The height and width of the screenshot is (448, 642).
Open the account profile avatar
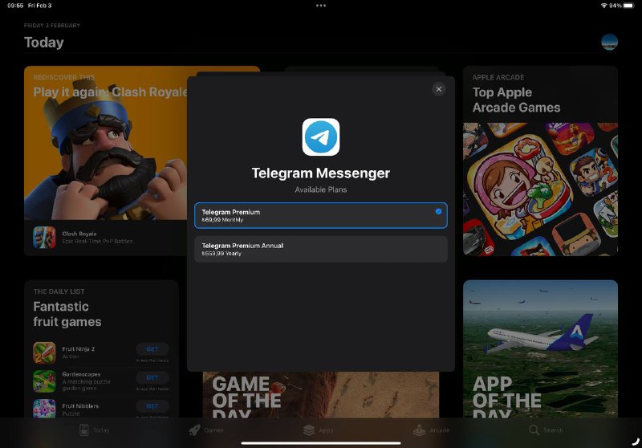point(609,42)
